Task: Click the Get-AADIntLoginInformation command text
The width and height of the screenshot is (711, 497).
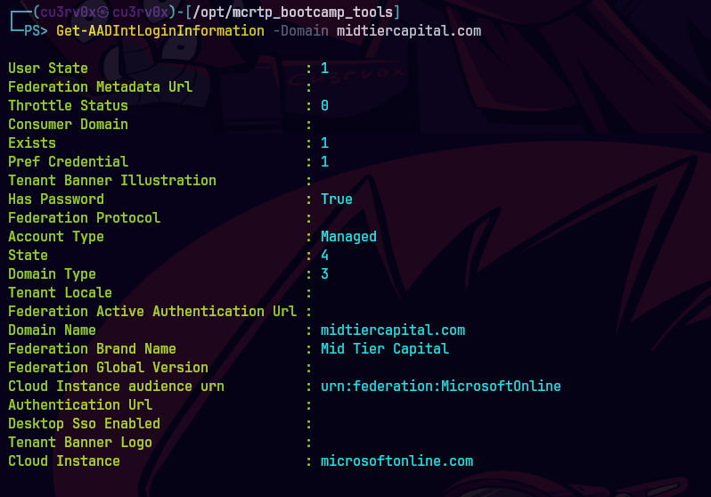Action: [165, 30]
